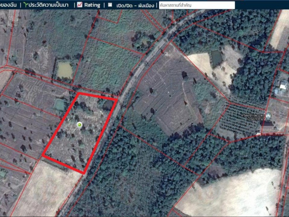
Task: Click the red chart Rating icon
Action: [x=80, y=4]
